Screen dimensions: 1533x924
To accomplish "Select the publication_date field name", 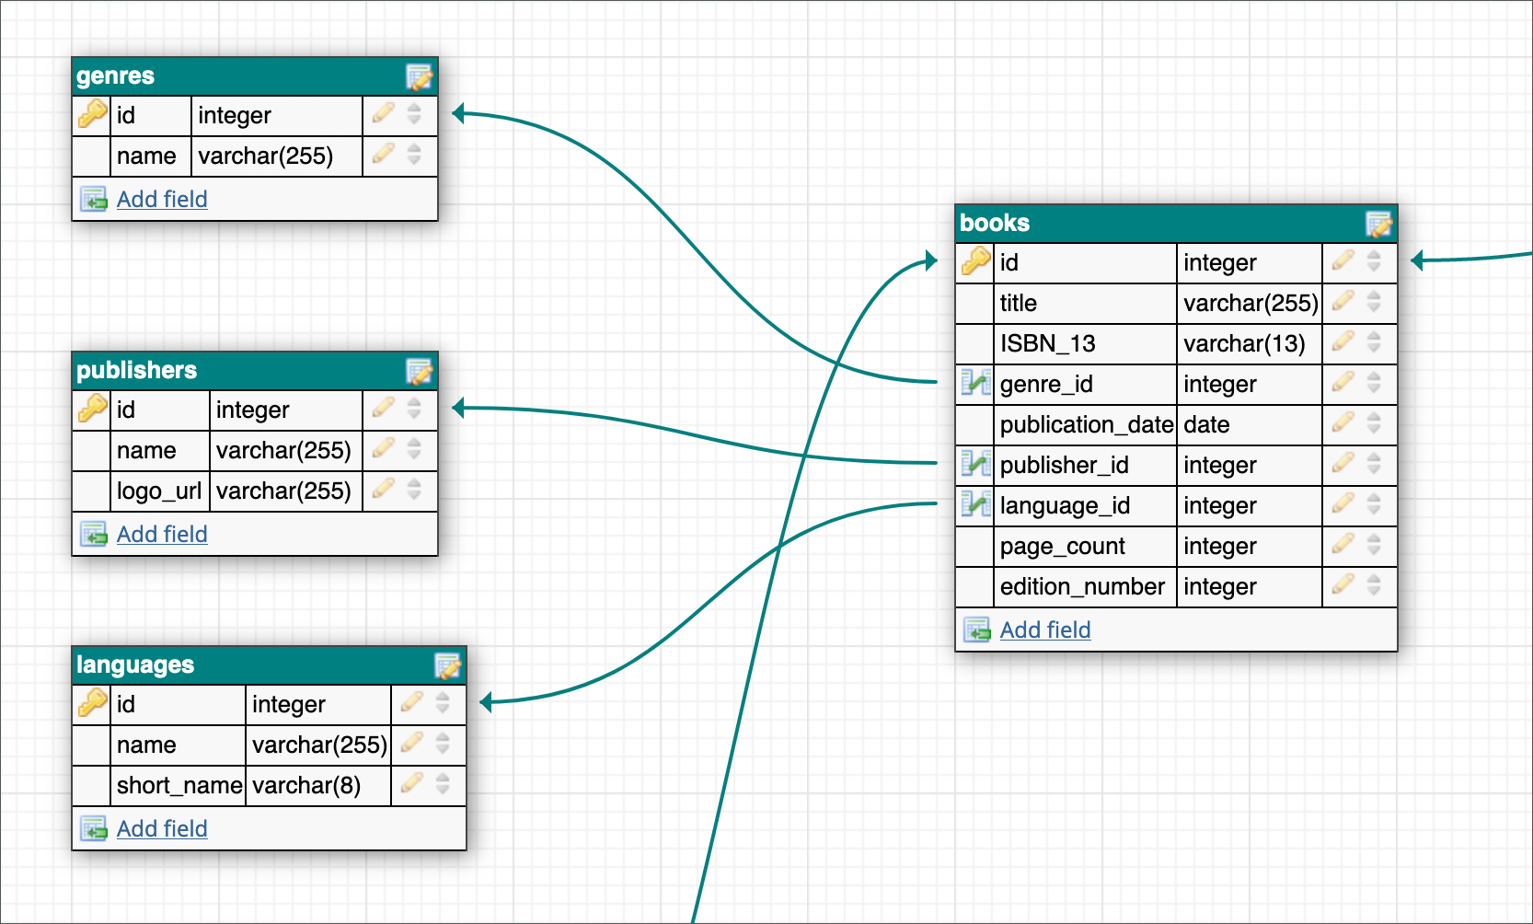I will coord(1087,424).
